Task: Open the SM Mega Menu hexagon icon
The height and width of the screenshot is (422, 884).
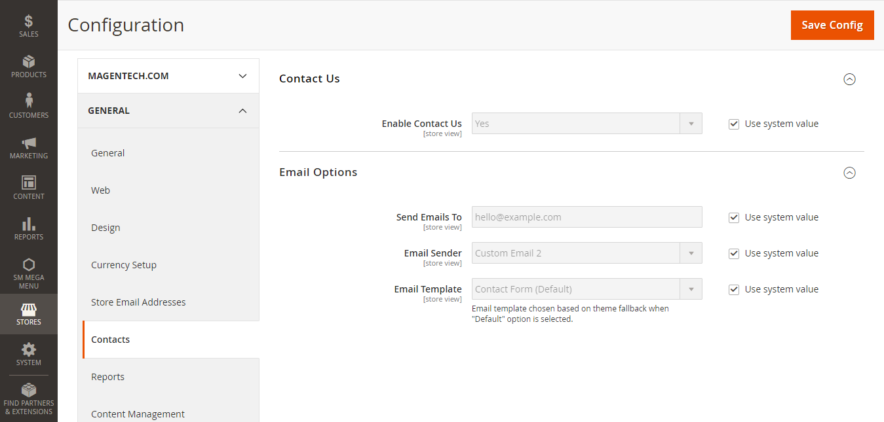Action: (x=29, y=264)
